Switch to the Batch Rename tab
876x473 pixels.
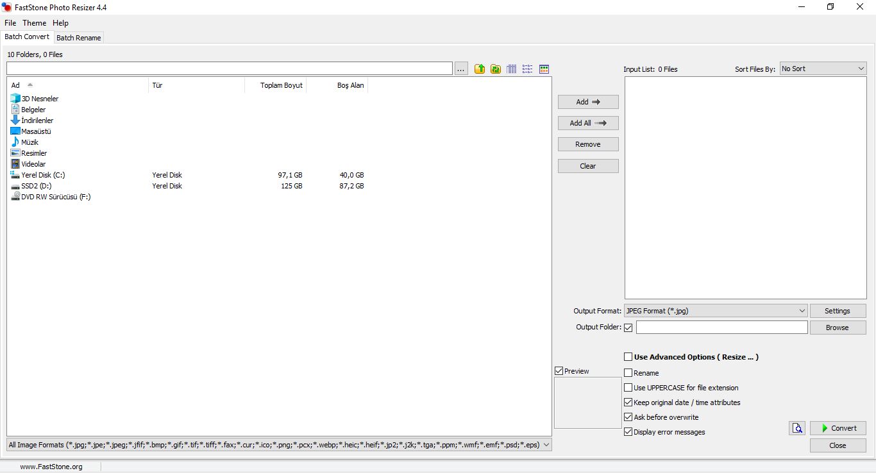[x=79, y=38]
